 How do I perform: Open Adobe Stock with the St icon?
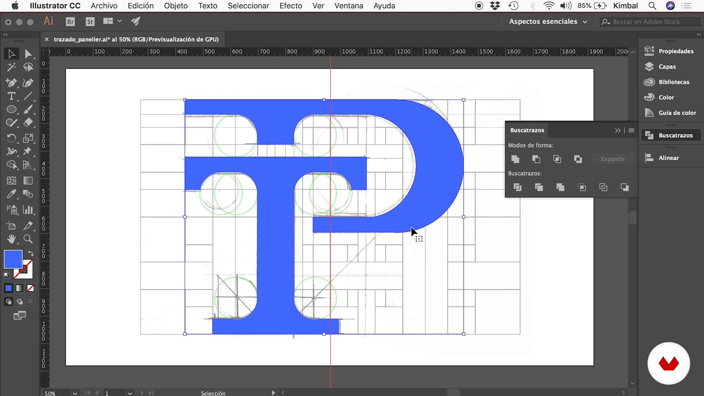point(90,22)
